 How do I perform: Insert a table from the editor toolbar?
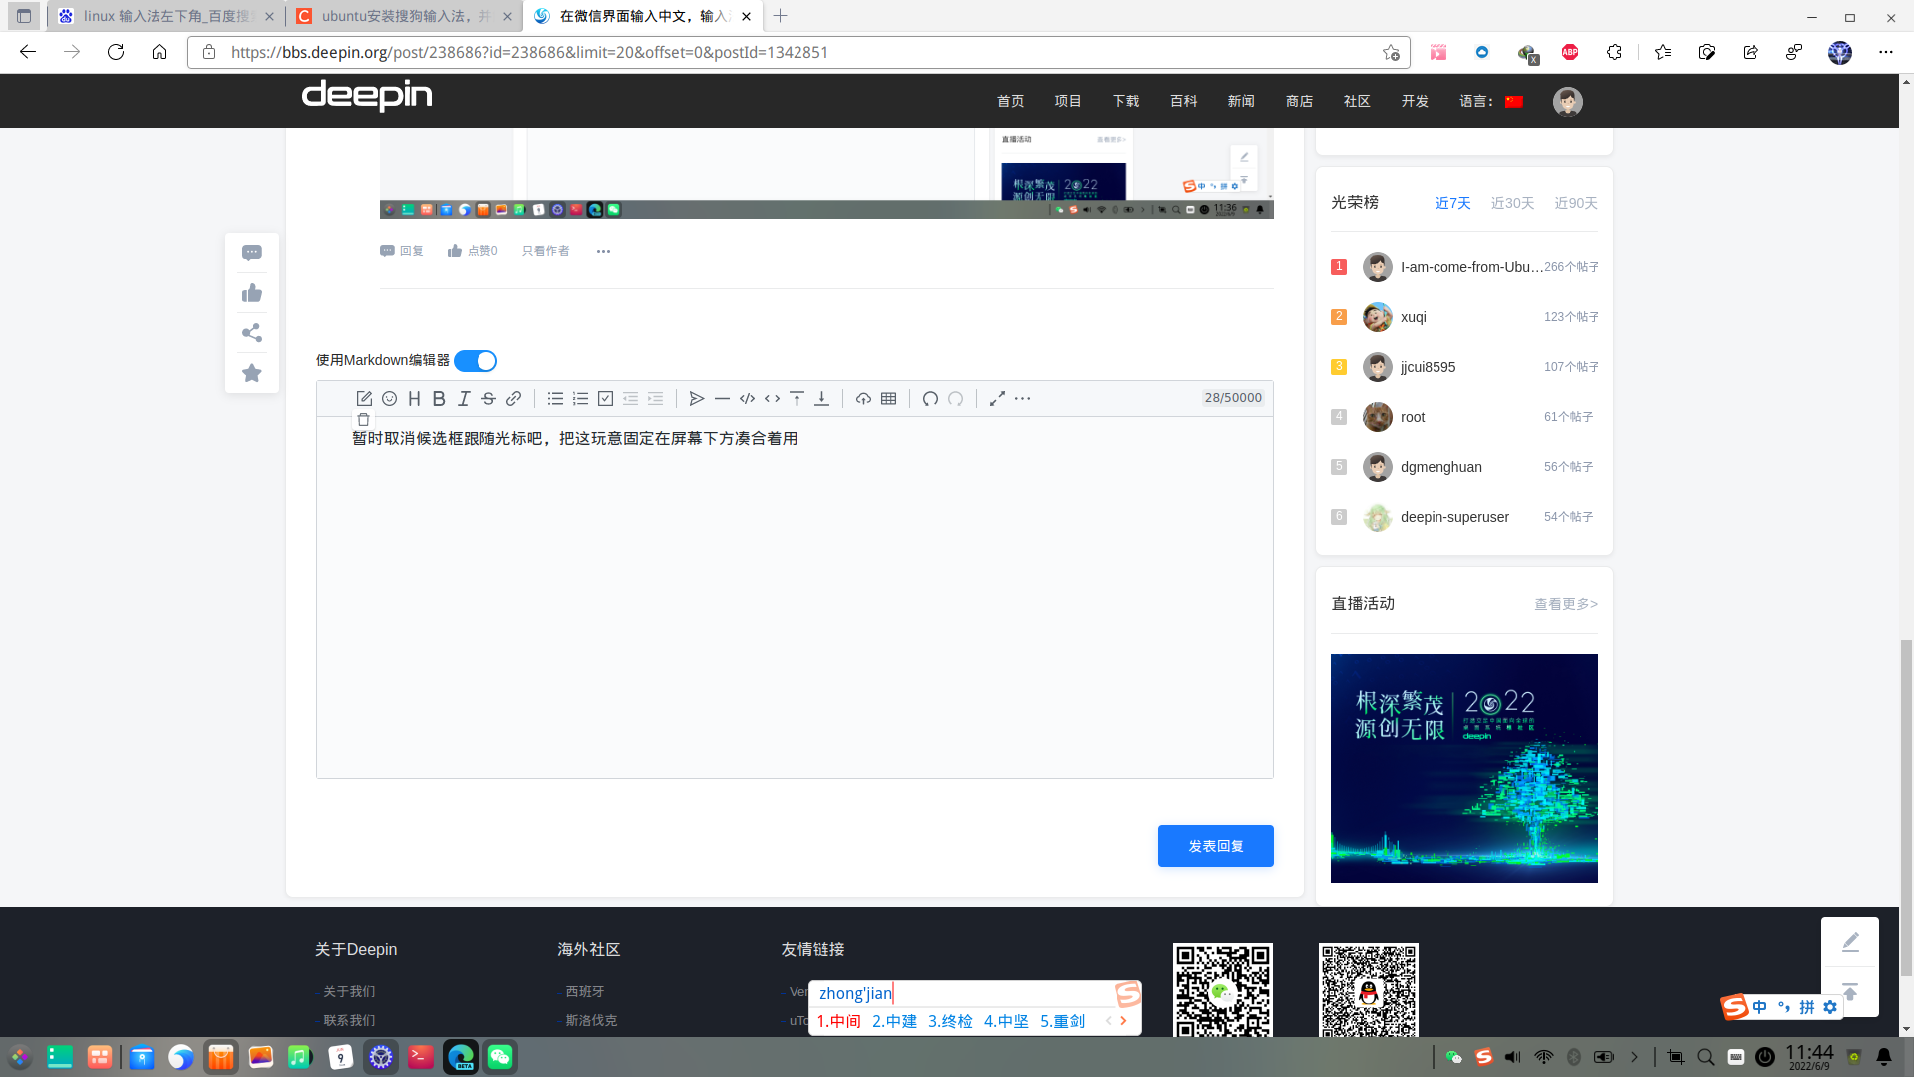pyautogui.click(x=888, y=398)
